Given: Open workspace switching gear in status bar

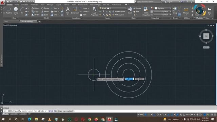Looking at the screenshot, I should (x=192, y=115).
